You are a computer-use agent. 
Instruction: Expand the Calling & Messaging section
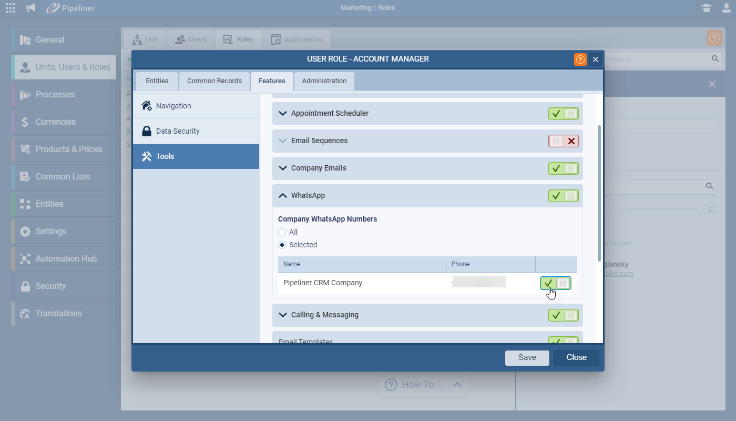pyautogui.click(x=283, y=315)
